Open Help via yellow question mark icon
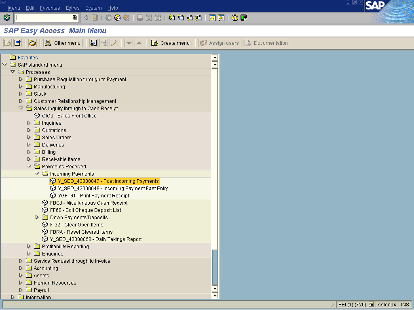This screenshot has height=310, width=414. coord(235,18)
